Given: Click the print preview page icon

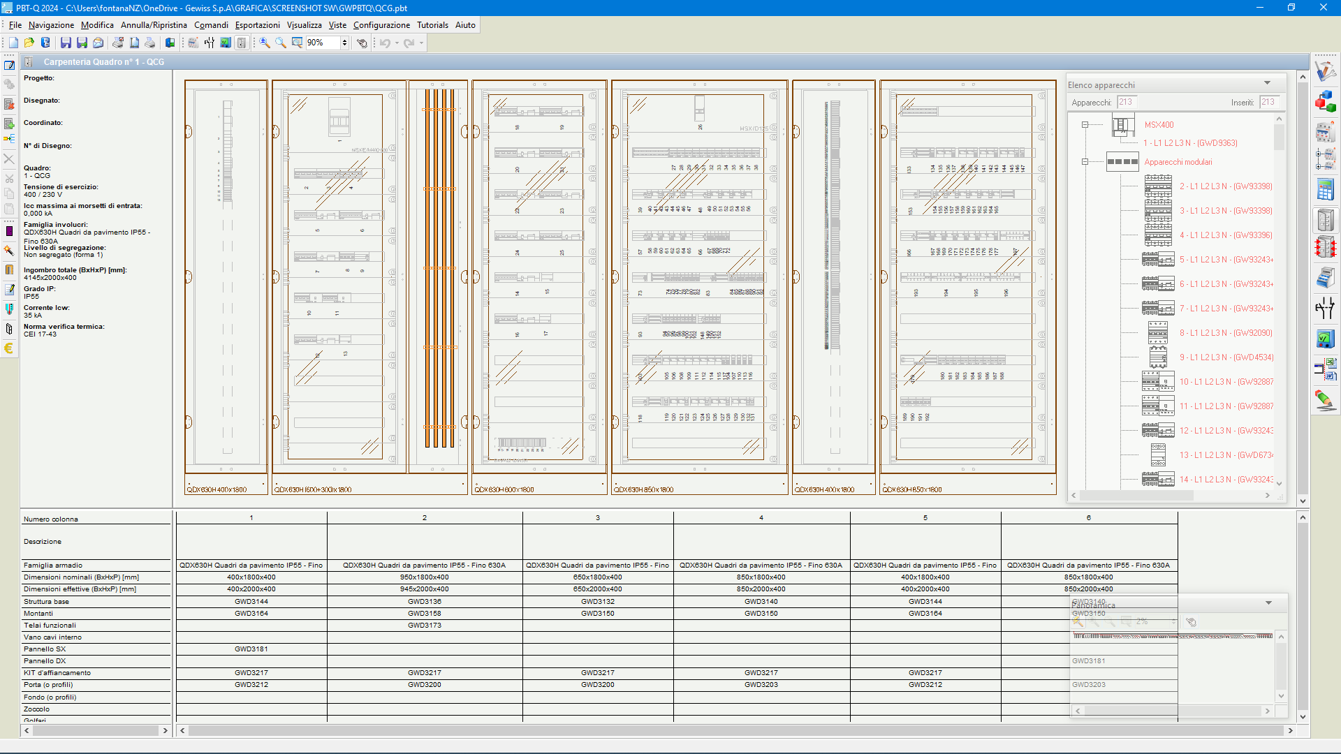Looking at the screenshot, I should (134, 43).
